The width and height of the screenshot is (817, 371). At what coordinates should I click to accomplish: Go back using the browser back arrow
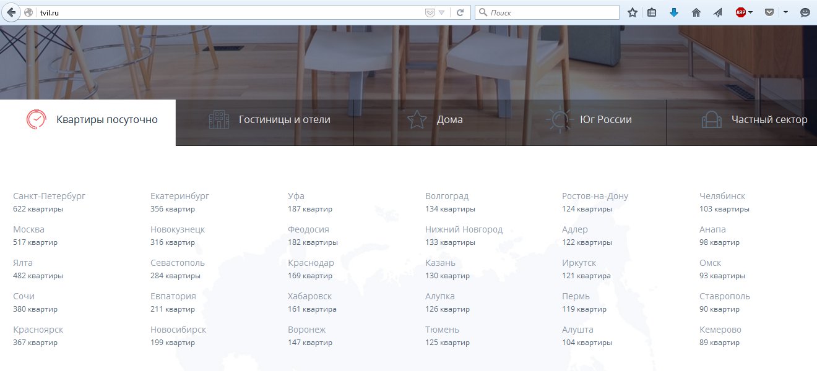[x=11, y=12]
